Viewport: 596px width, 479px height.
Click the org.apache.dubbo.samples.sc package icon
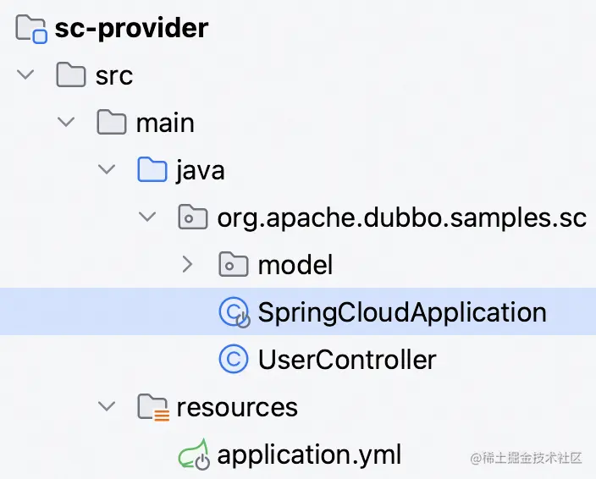193,217
